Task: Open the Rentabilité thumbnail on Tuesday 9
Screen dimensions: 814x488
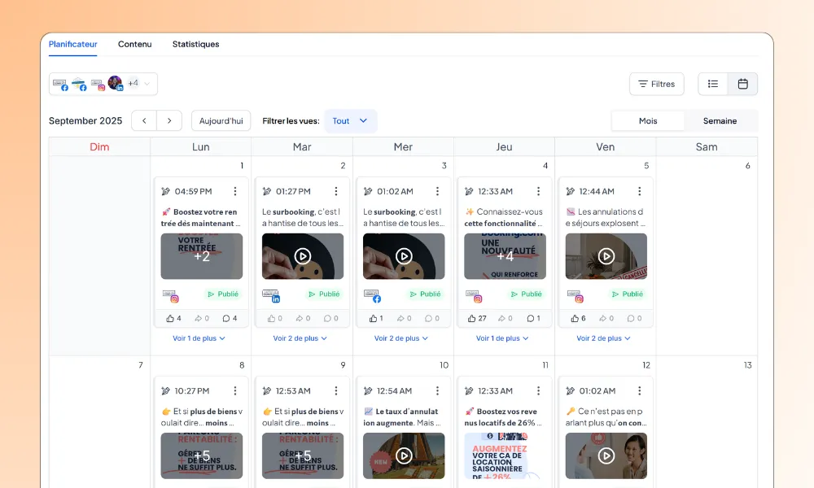Action: [303, 455]
